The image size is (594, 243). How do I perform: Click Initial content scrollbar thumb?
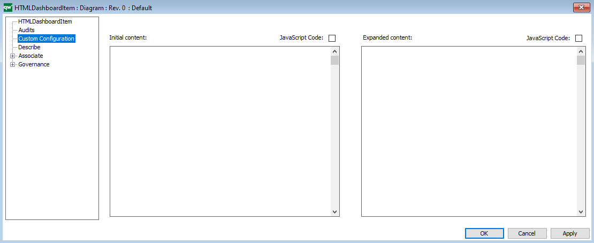334,60
